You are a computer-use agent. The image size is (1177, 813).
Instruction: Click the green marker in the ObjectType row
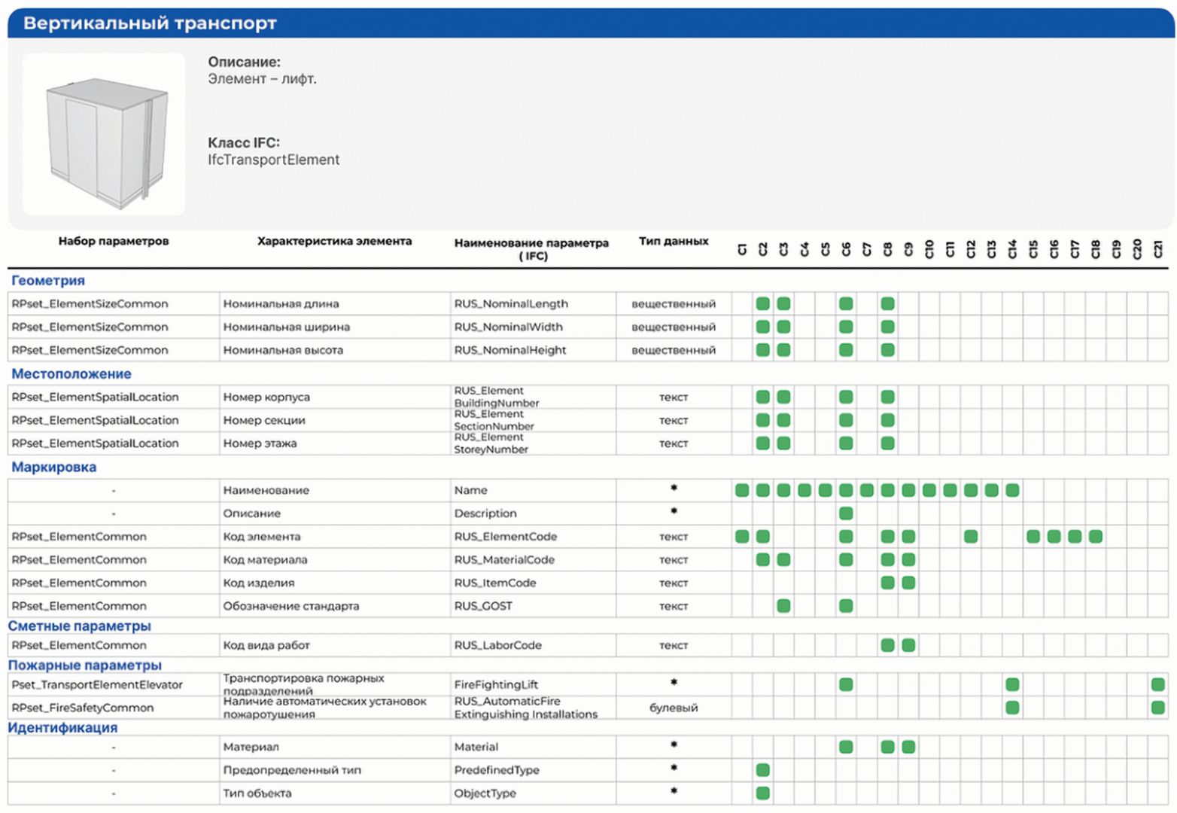tap(762, 793)
